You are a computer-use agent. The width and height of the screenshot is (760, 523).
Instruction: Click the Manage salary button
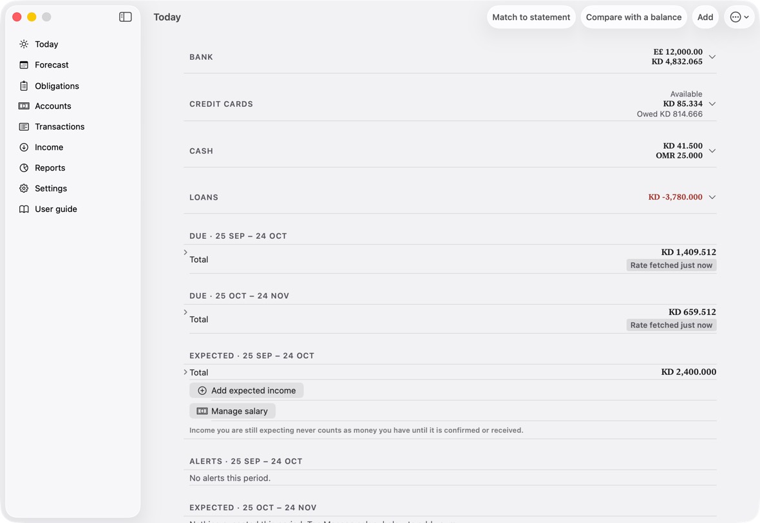232,411
